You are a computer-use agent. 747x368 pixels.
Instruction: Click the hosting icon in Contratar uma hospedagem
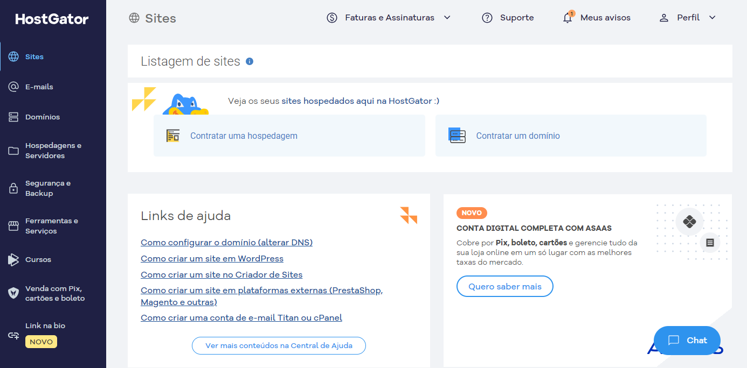click(173, 136)
